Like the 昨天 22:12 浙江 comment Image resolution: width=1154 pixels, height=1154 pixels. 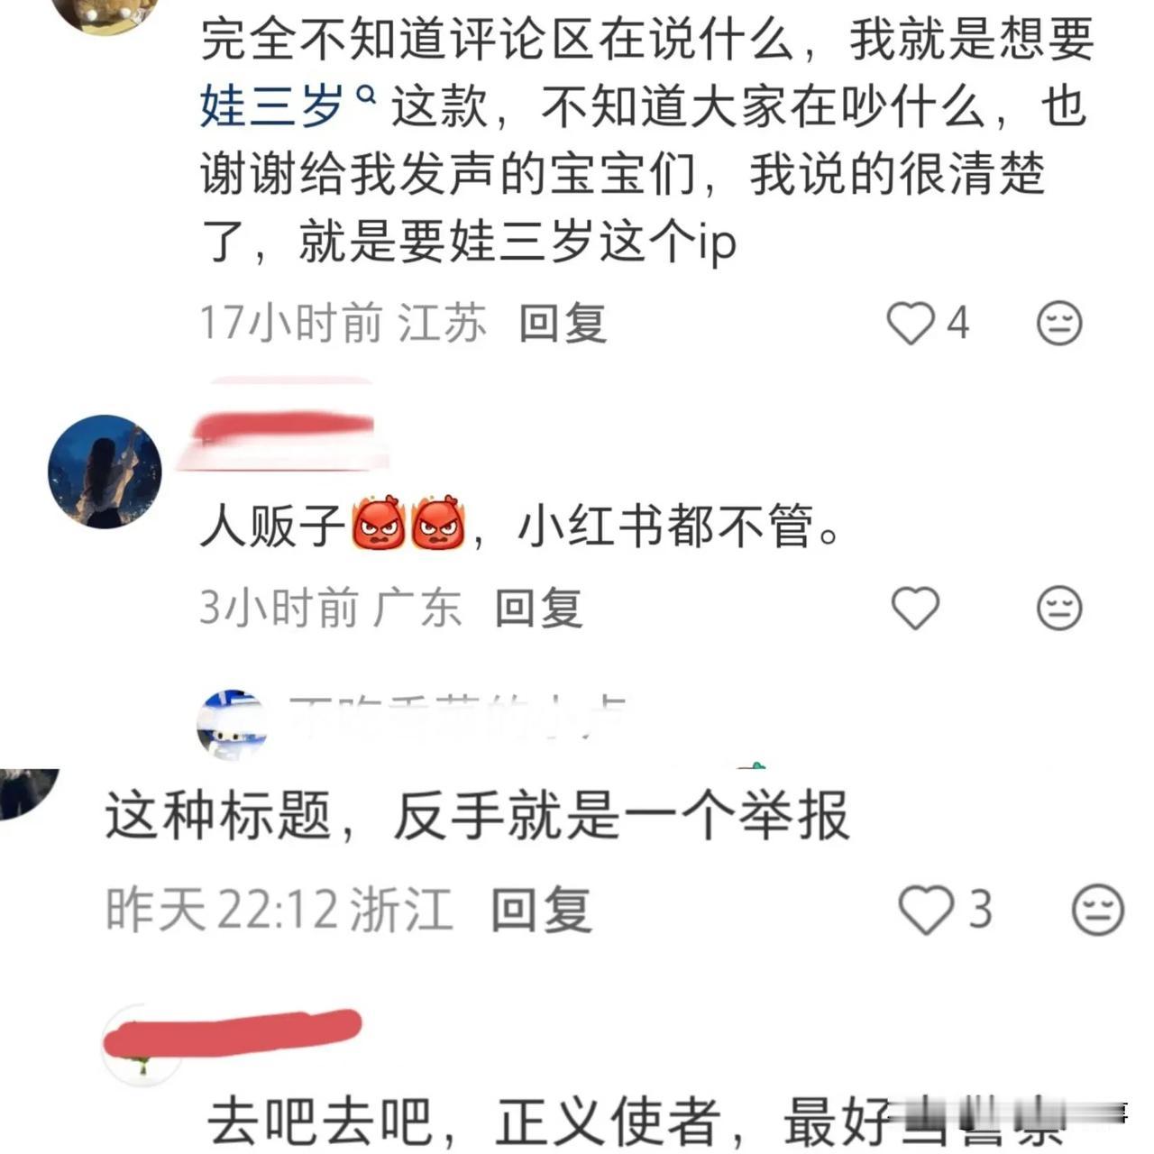(926, 910)
